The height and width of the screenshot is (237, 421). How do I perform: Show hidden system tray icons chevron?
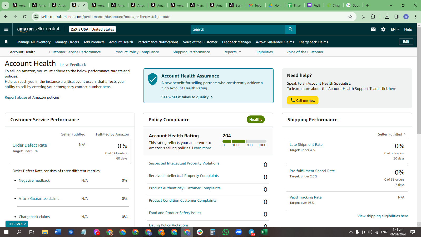coord(351,232)
